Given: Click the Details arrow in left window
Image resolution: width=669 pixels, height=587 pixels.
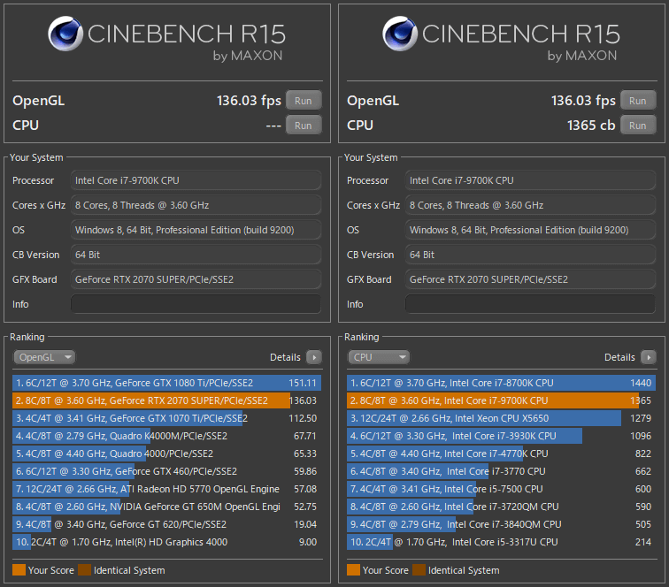Looking at the screenshot, I should 314,357.
